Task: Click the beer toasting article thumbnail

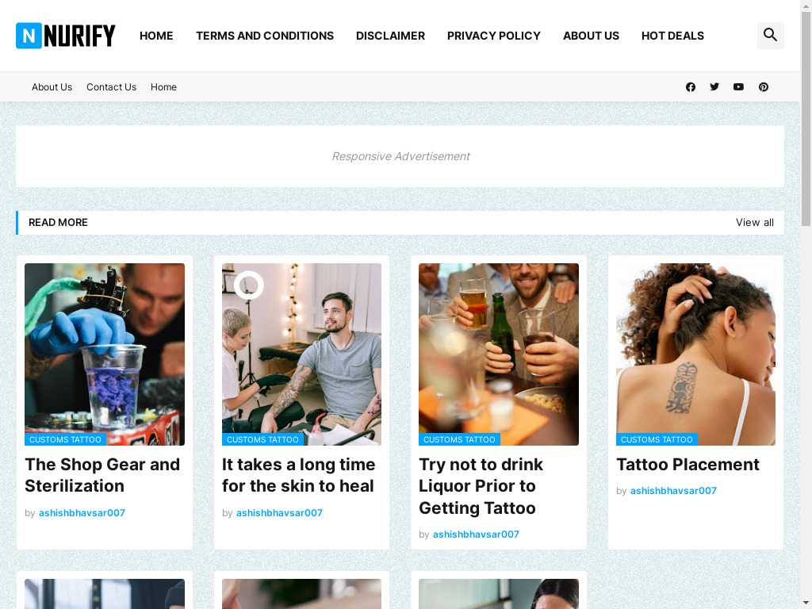Action: click(499, 354)
